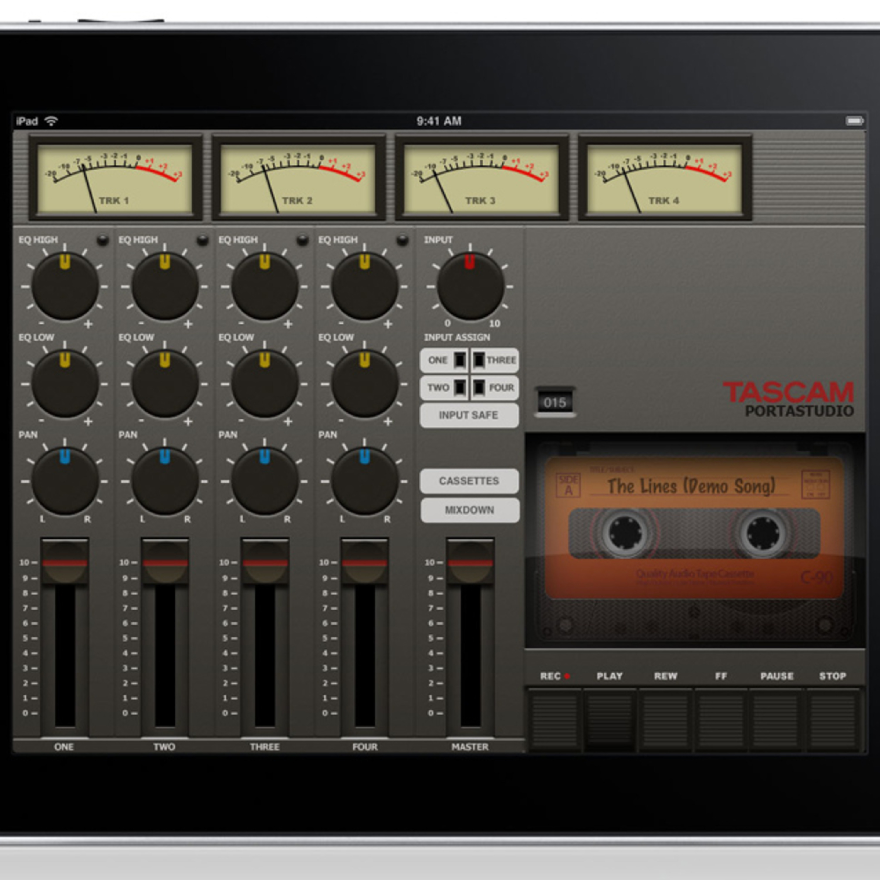Click the Wi-Fi status icon
The height and width of the screenshot is (880, 880).
pos(51,121)
